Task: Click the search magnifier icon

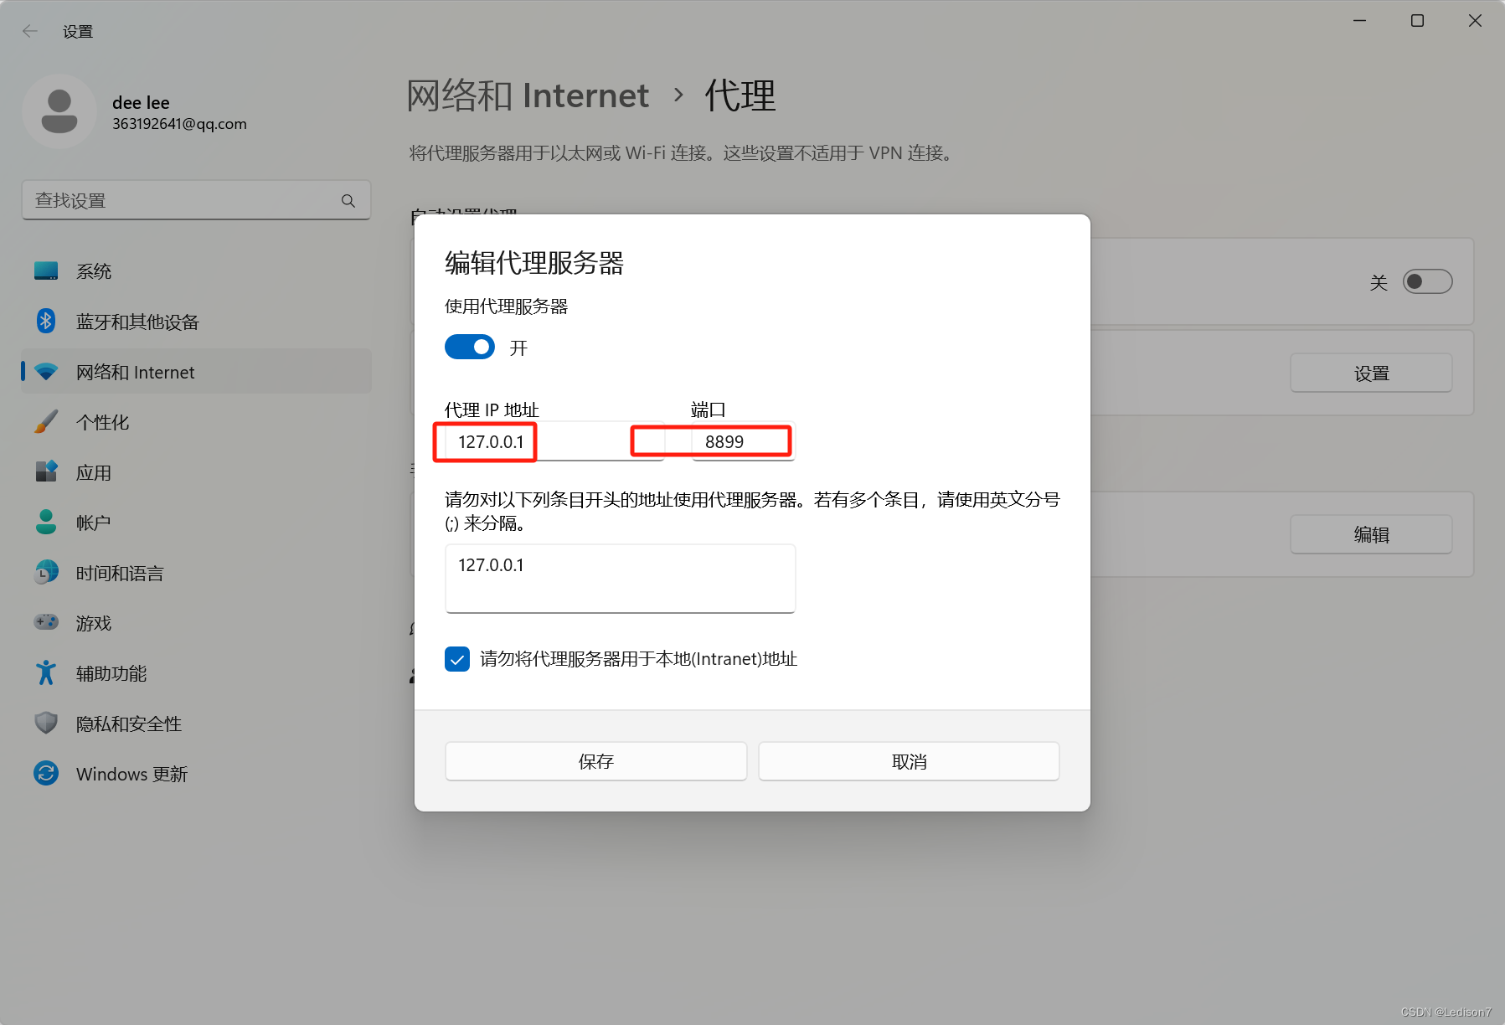Action: click(x=348, y=201)
